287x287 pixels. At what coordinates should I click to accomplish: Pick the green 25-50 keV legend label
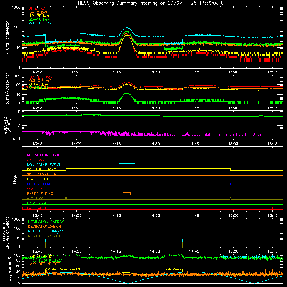tap(39, 19)
